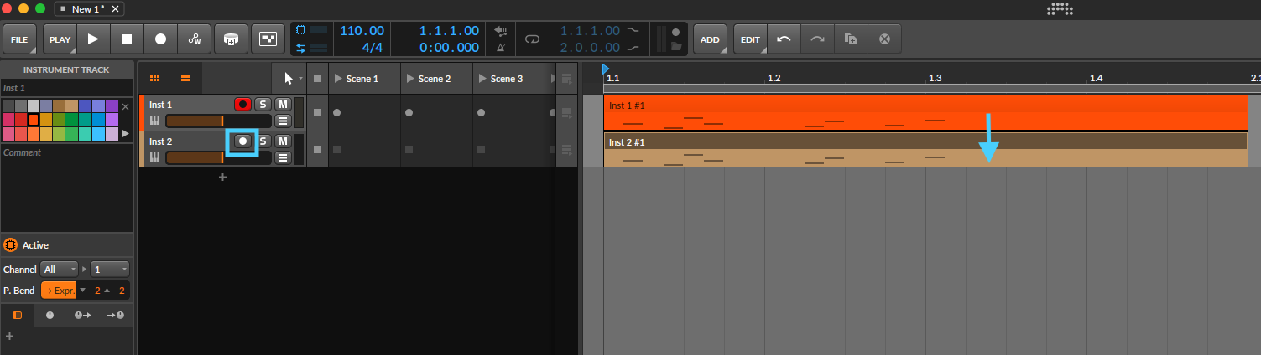Click the duplicate icon beside Redo
This screenshot has width=1261, height=355.
(x=851, y=39)
